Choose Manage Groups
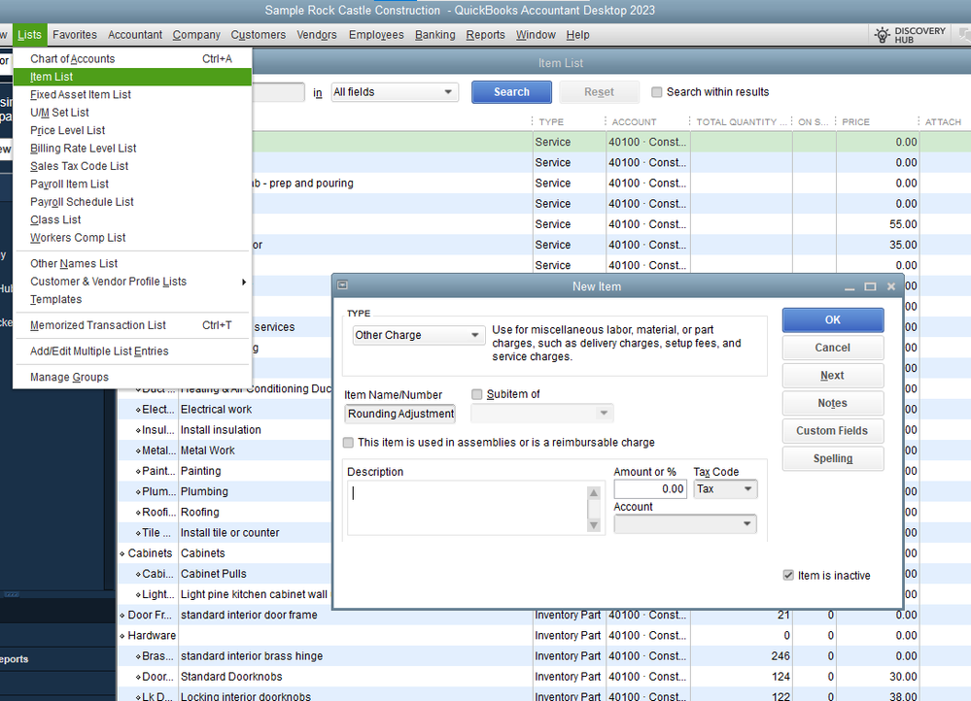The width and height of the screenshot is (971, 701). (x=132, y=378)
